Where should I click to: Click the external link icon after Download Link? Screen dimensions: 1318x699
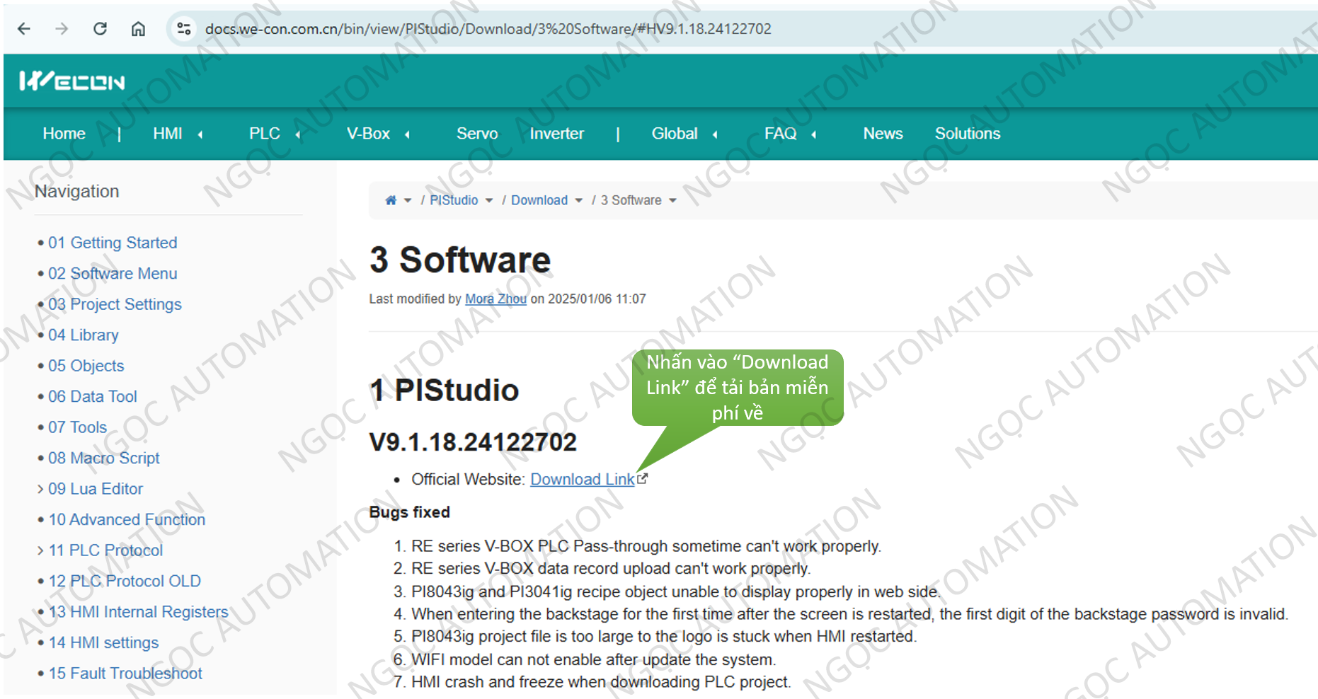point(642,479)
